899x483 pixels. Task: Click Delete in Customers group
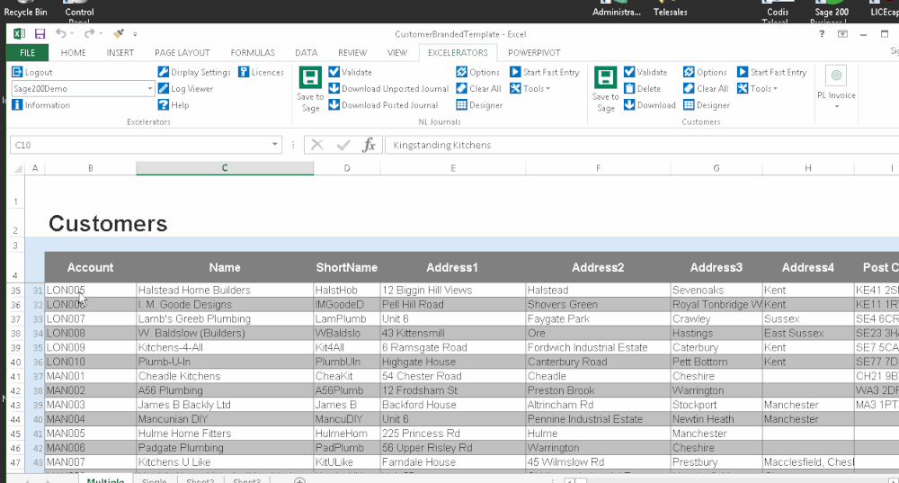pyautogui.click(x=643, y=89)
